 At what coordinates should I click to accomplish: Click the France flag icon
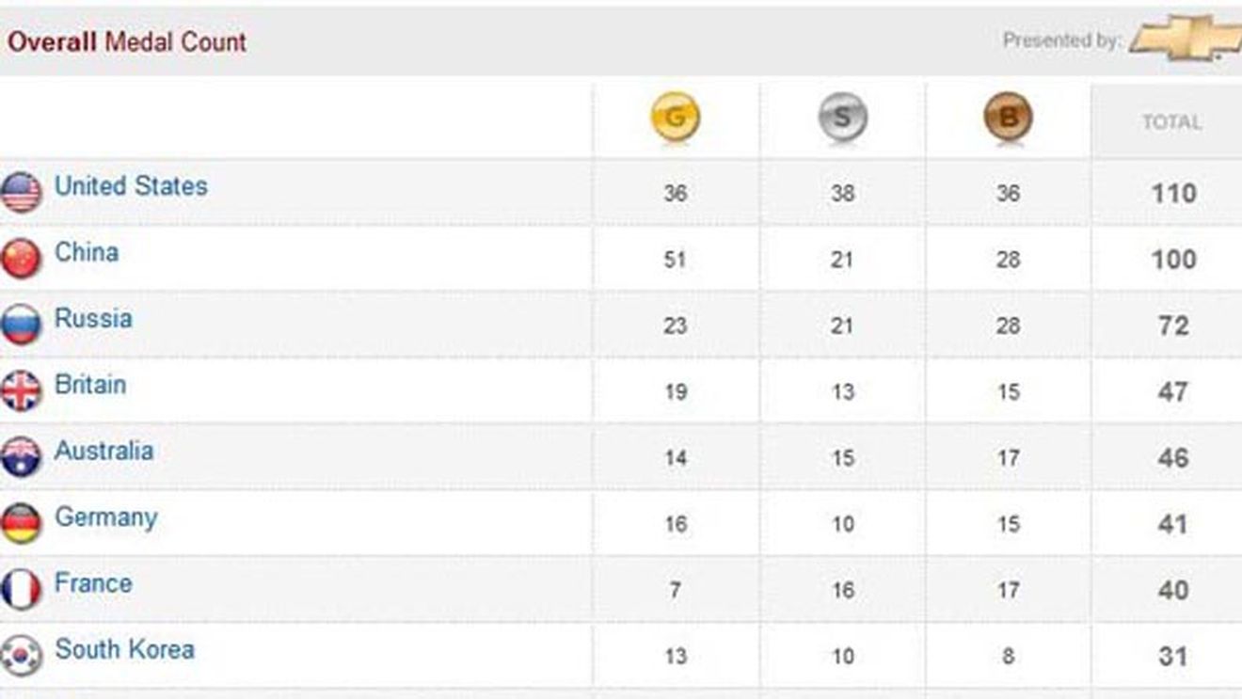click(21, 590)
